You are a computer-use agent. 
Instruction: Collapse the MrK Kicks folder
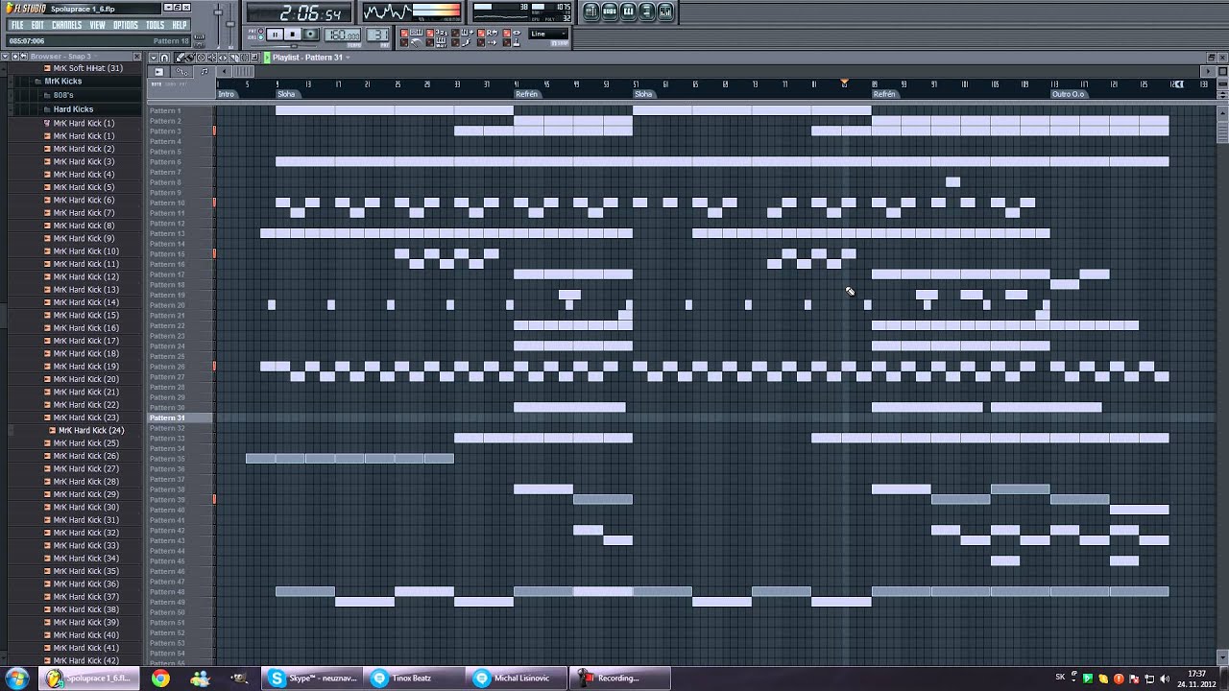pos(62,82)
